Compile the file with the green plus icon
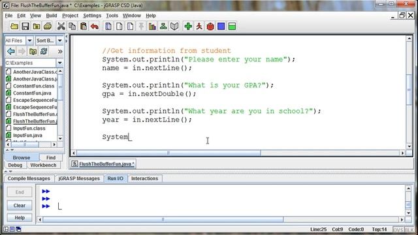Screen dimensions: 418x235 tap(188, 26)
